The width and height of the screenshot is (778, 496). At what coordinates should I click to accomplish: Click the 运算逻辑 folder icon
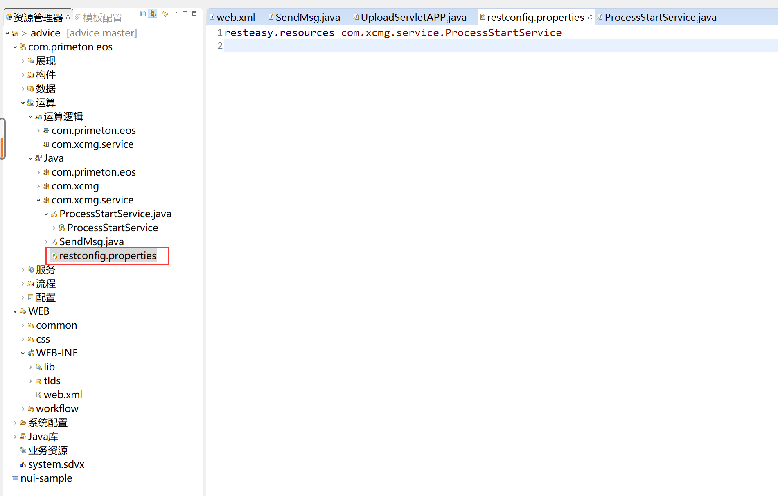(38, 117)
